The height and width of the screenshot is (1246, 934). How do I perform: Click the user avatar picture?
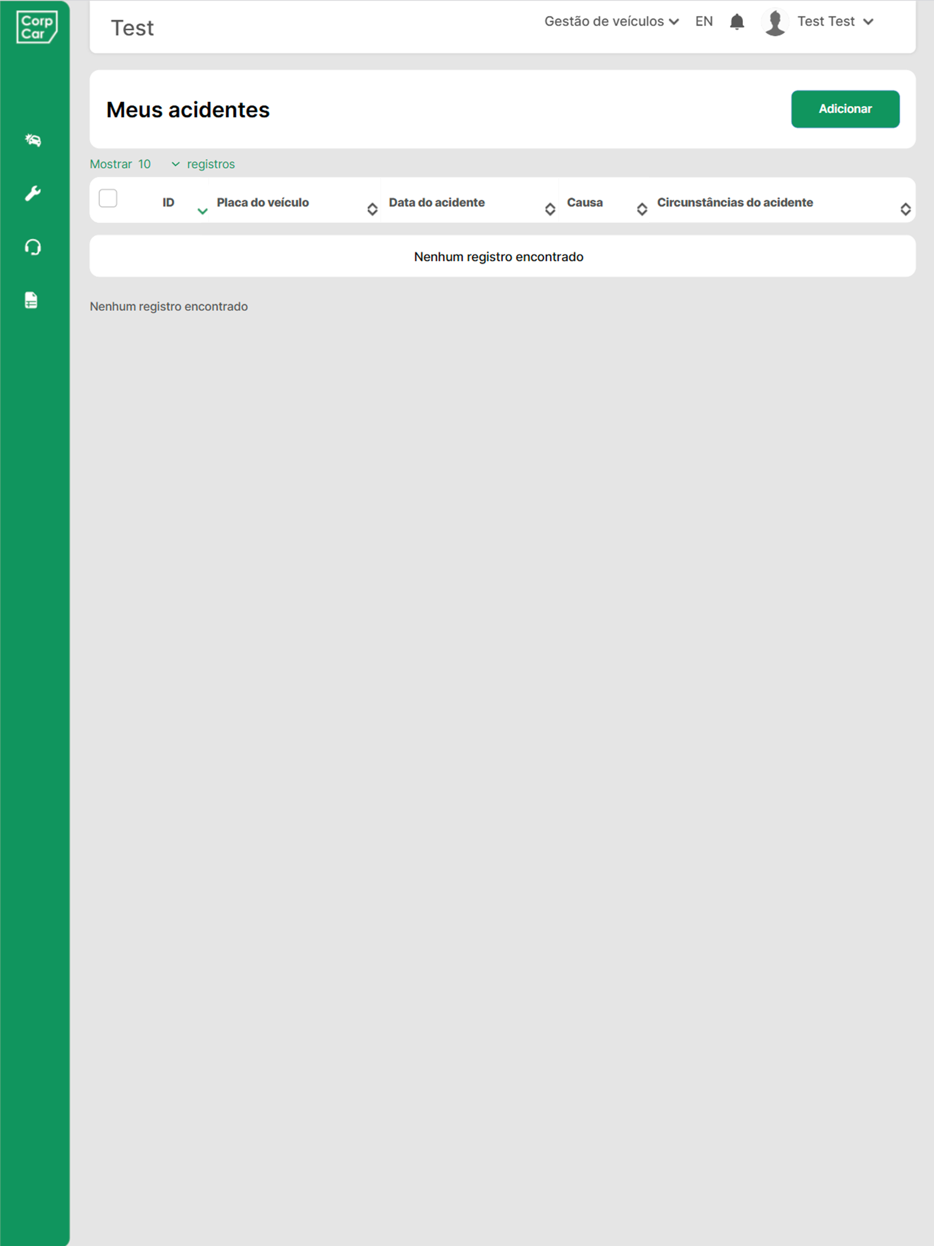pyautogui.click(x=775, y=23)
